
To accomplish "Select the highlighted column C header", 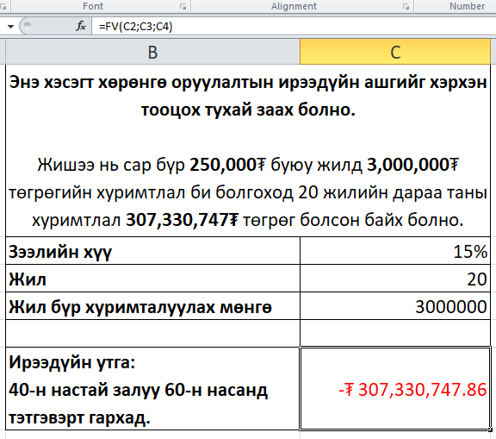I will 395,52.
